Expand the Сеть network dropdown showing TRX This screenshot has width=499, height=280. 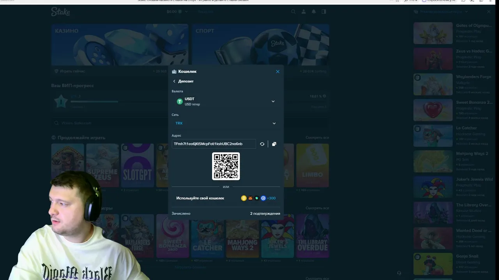[x=226, y=123]
